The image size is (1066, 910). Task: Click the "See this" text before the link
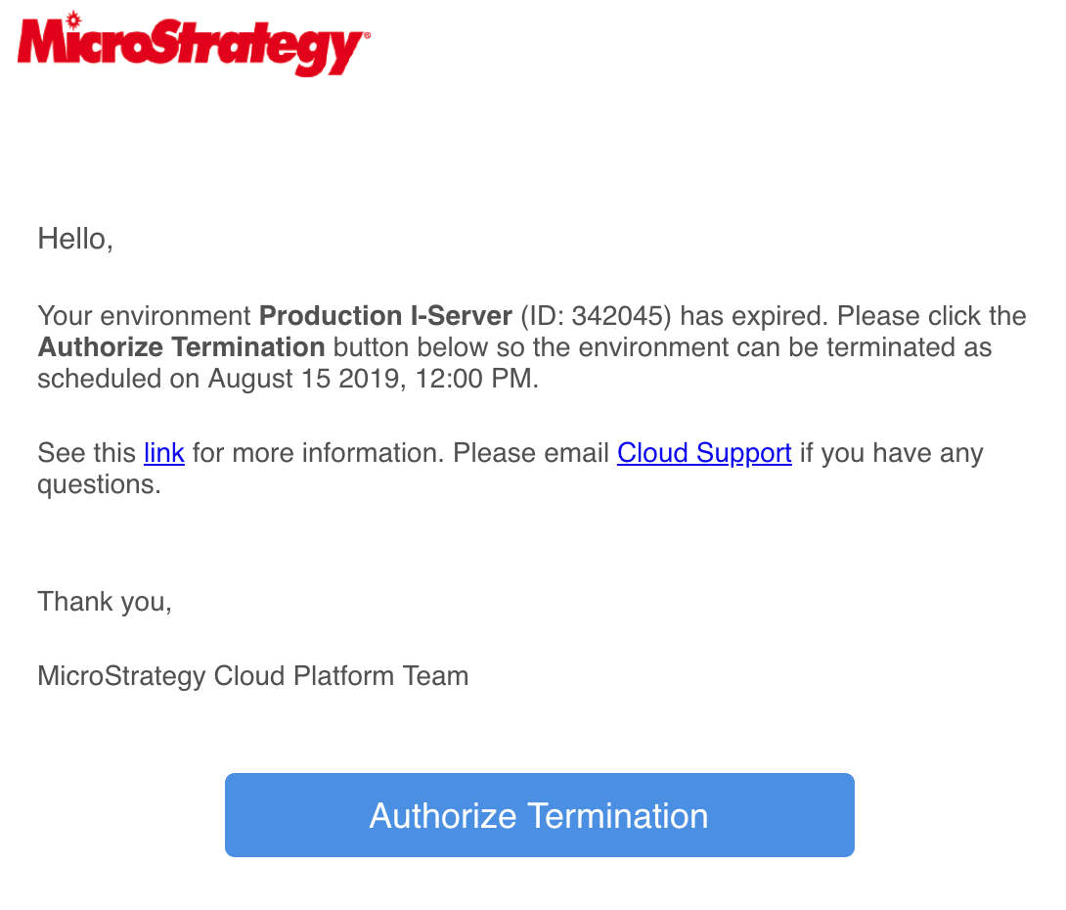(87, 453)
